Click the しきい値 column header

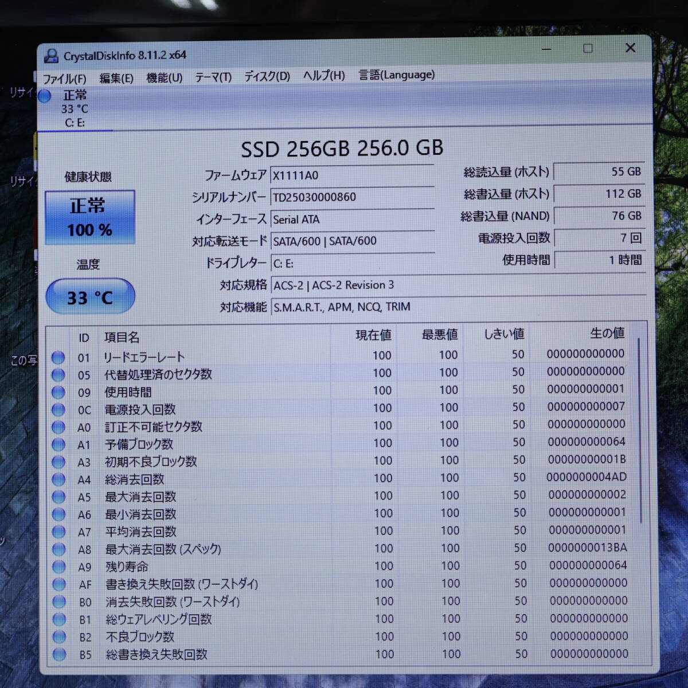click(x=504, y=334)
